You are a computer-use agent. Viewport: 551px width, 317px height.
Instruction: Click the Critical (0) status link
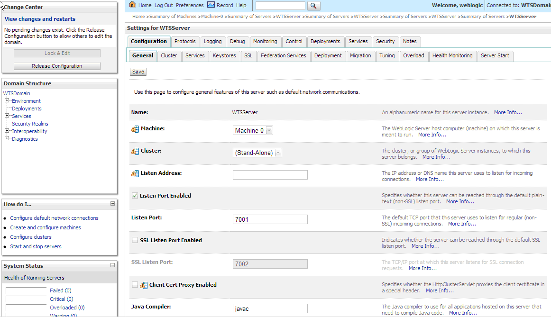coord(62,299)
